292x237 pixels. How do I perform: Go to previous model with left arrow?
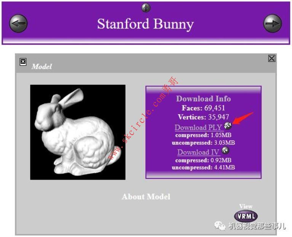pos(18,24)
